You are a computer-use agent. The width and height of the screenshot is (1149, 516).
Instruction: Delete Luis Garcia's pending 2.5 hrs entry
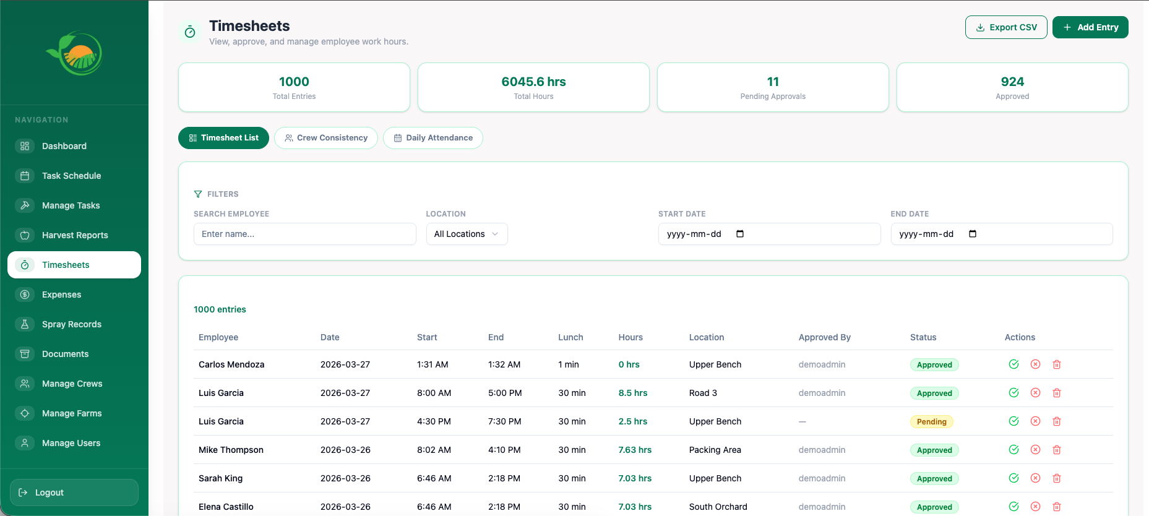(x=1057, y=421)
